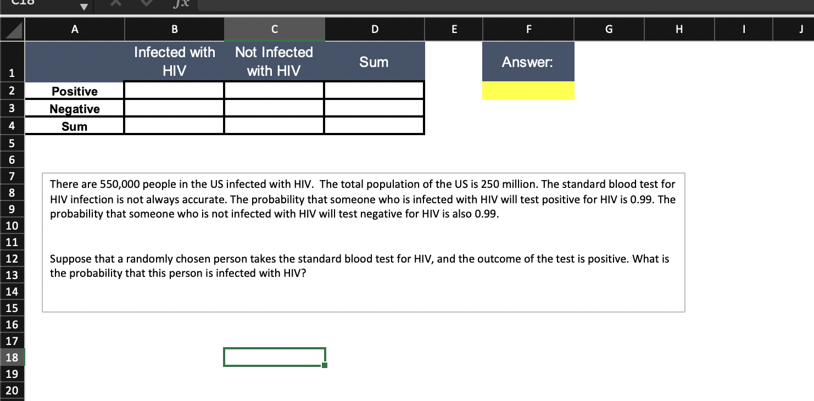This screenshot has height=401, width=814.
Task: Click the Cancel (X) icon beside formula bar
Action: [x=115, y=4]
